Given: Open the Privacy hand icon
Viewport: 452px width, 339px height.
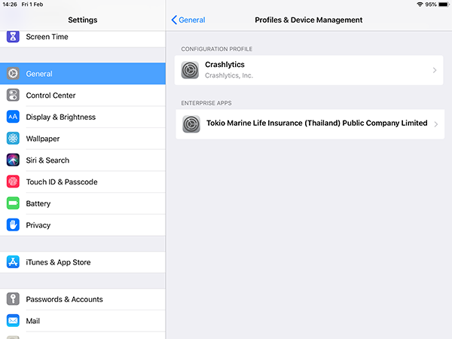Looking at the screenshot, I should [13, 224].
